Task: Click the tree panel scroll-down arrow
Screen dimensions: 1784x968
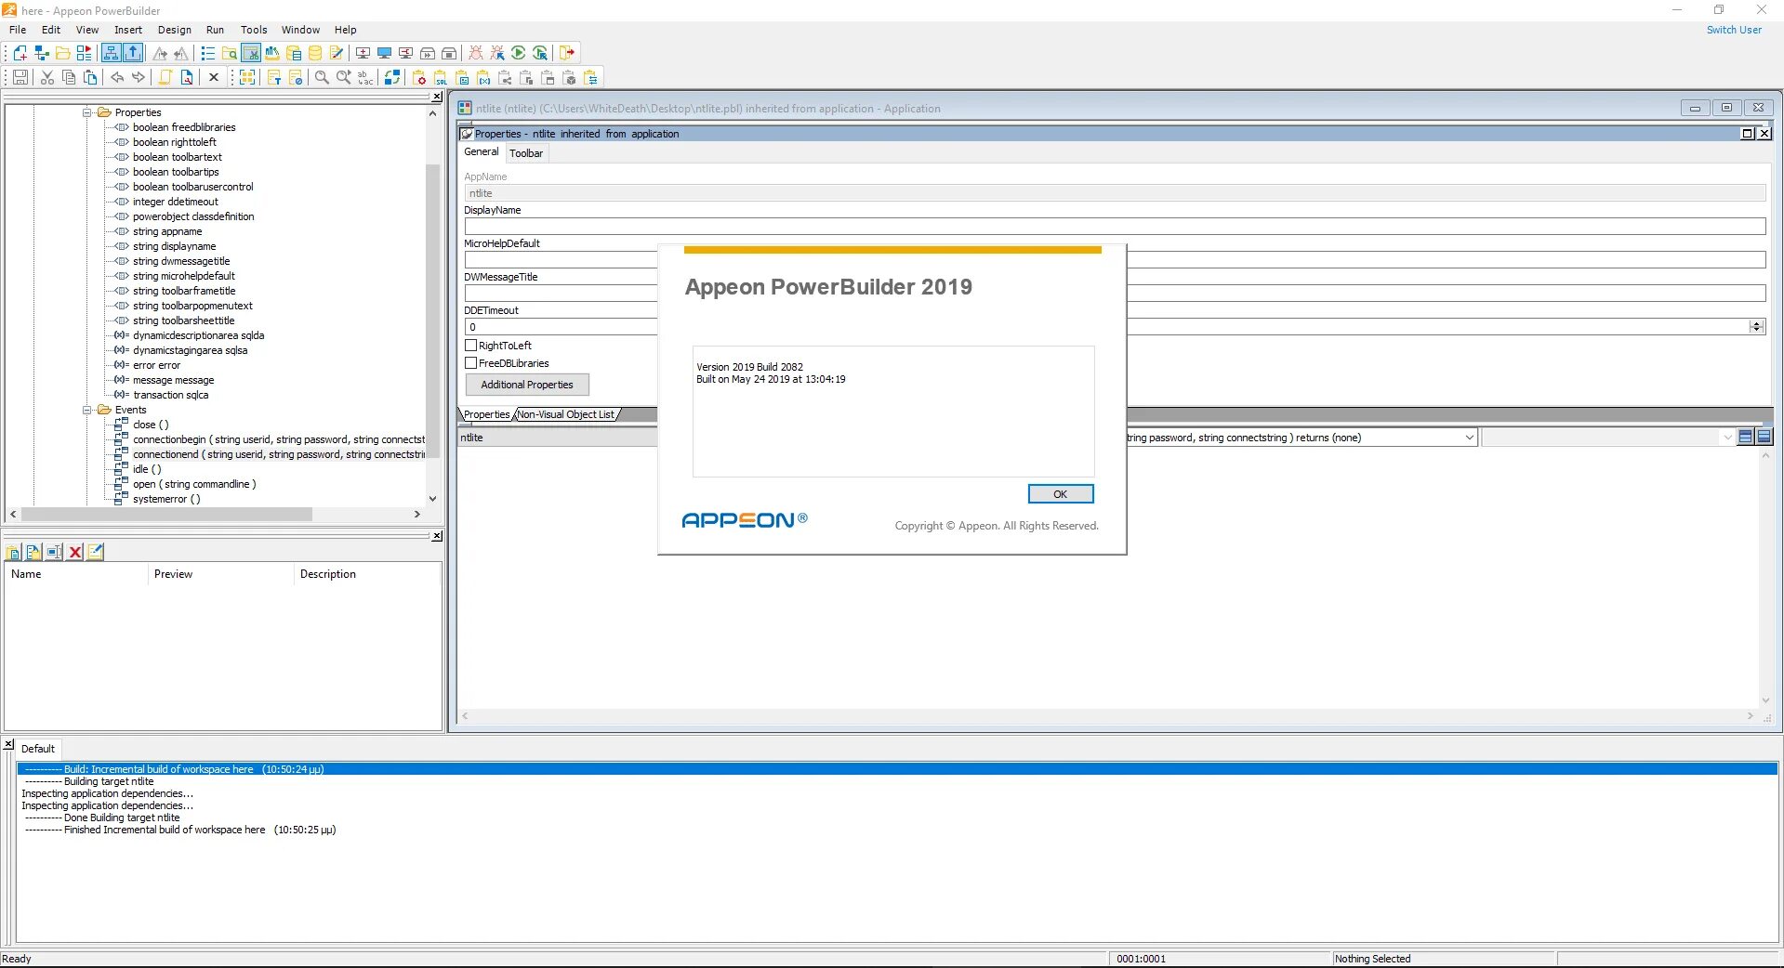Action: (432, 499)
